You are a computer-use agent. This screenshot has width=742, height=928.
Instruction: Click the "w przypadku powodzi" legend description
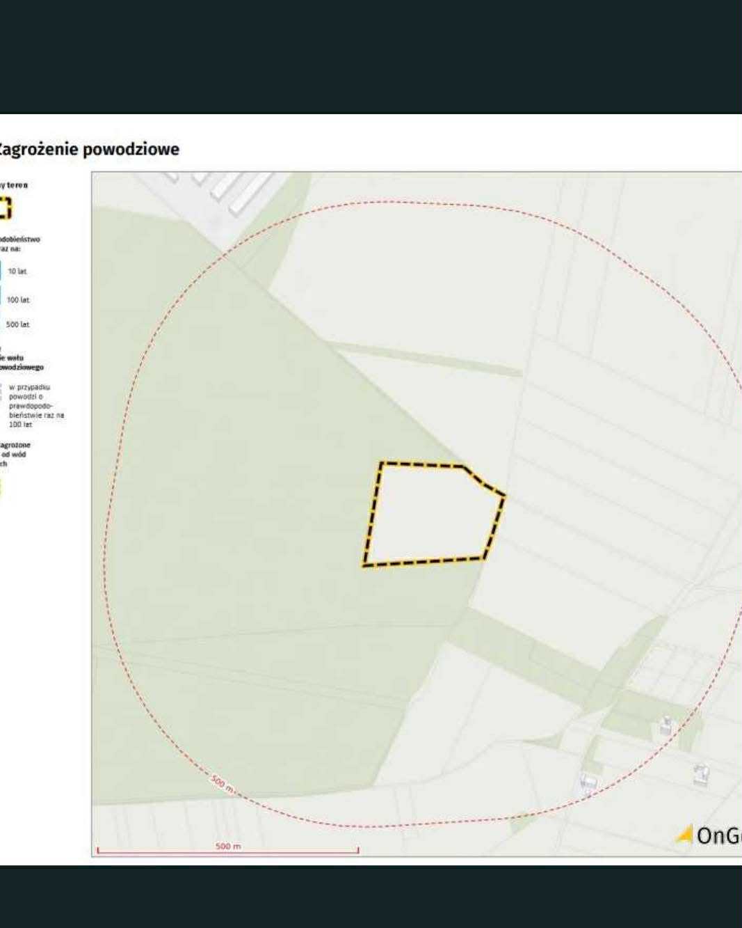coord(35,405)
